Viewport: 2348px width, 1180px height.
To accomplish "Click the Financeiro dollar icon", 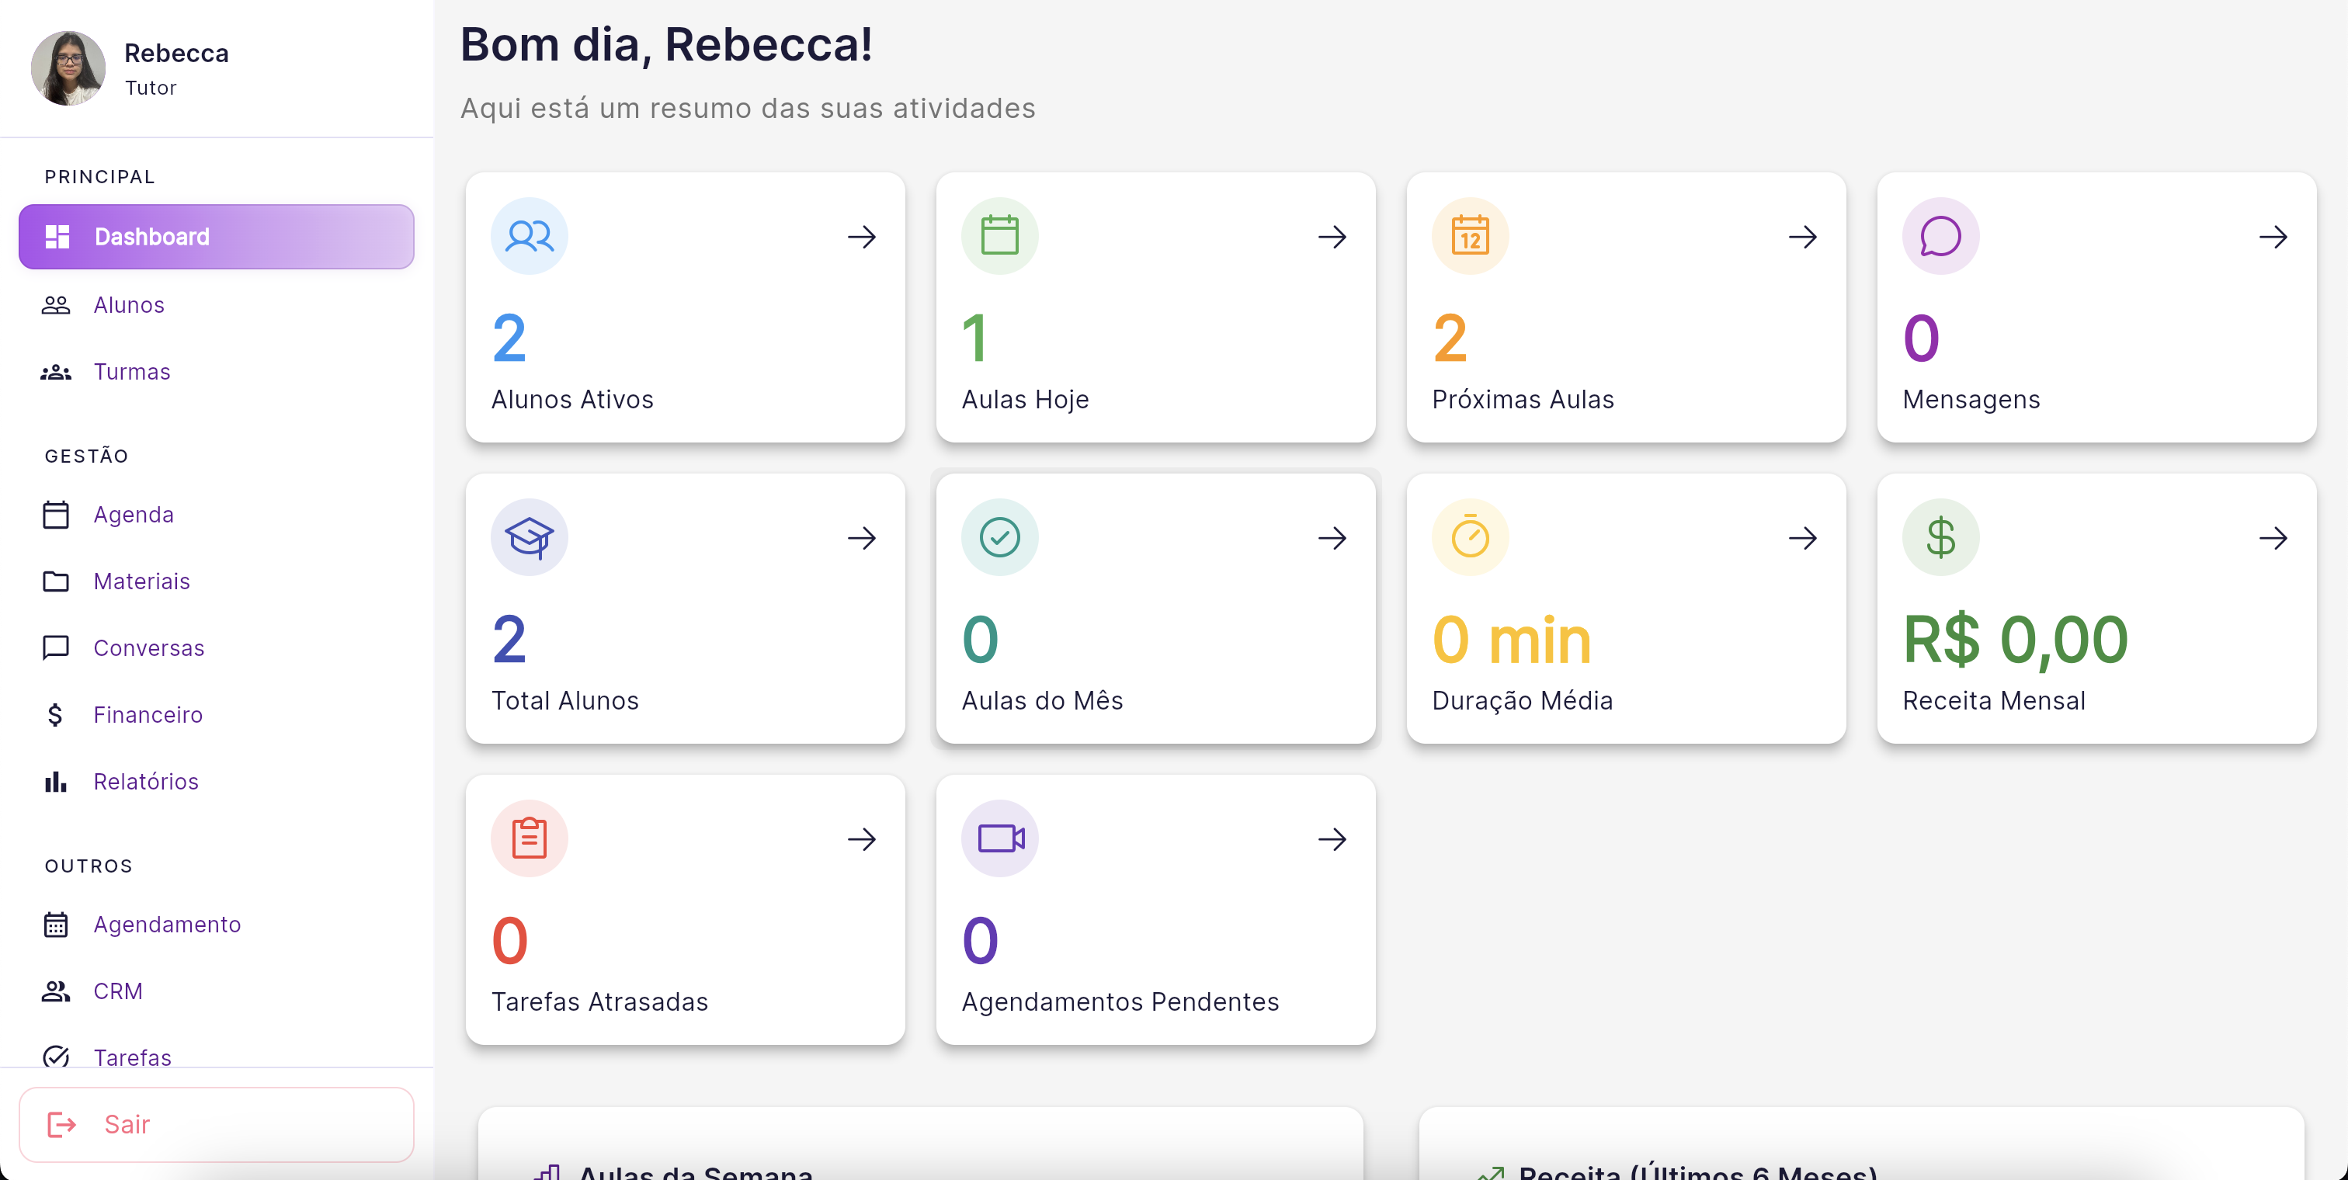I will click(57, 714).
